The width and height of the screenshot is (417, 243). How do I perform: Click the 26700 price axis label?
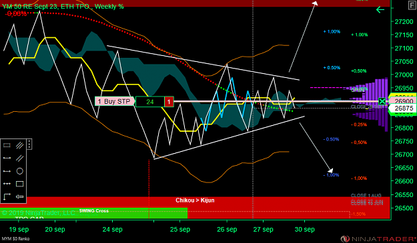[404, 154]
